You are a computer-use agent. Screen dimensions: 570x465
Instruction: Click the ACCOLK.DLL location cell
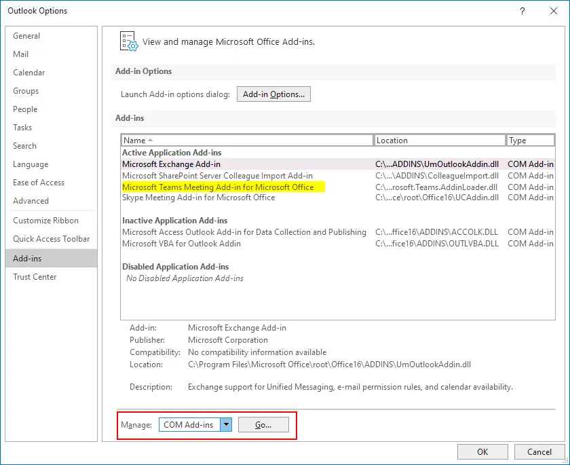tap(436, 232)
